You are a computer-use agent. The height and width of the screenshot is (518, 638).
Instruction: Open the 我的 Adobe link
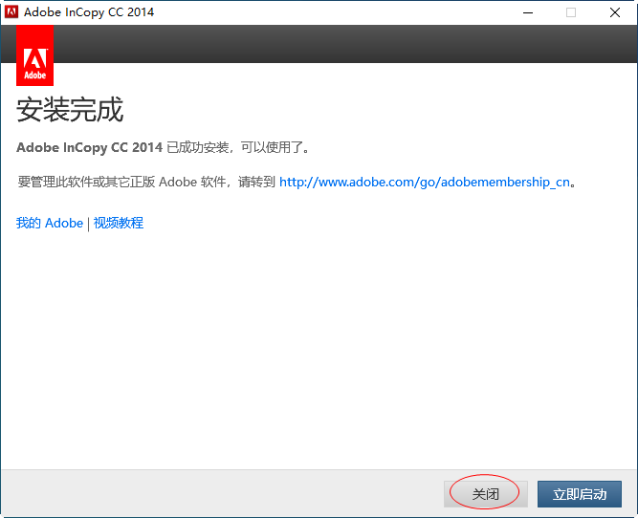pos(50,223)
